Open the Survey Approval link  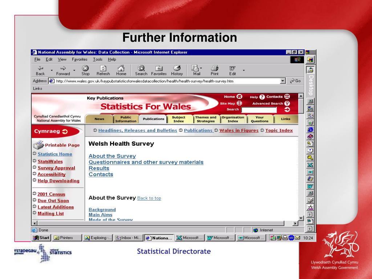(56, 168)
